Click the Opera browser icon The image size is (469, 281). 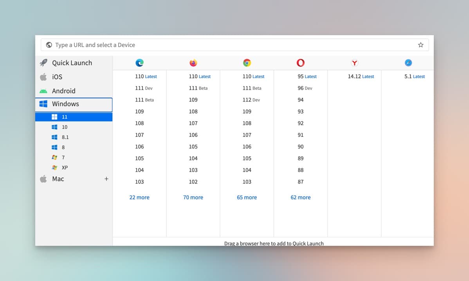tap(301, 63)
